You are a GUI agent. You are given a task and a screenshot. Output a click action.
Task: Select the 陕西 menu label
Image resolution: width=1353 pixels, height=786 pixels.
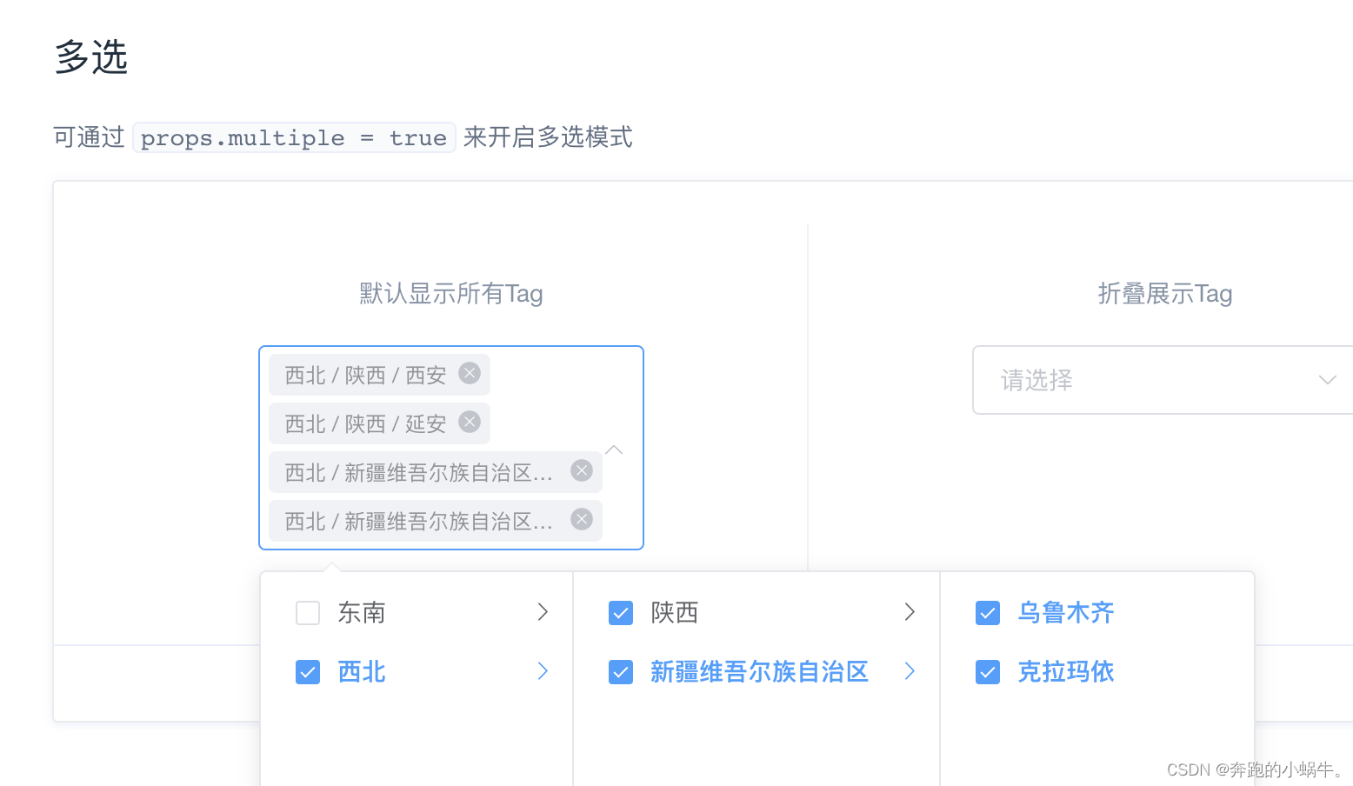point(675,613)
